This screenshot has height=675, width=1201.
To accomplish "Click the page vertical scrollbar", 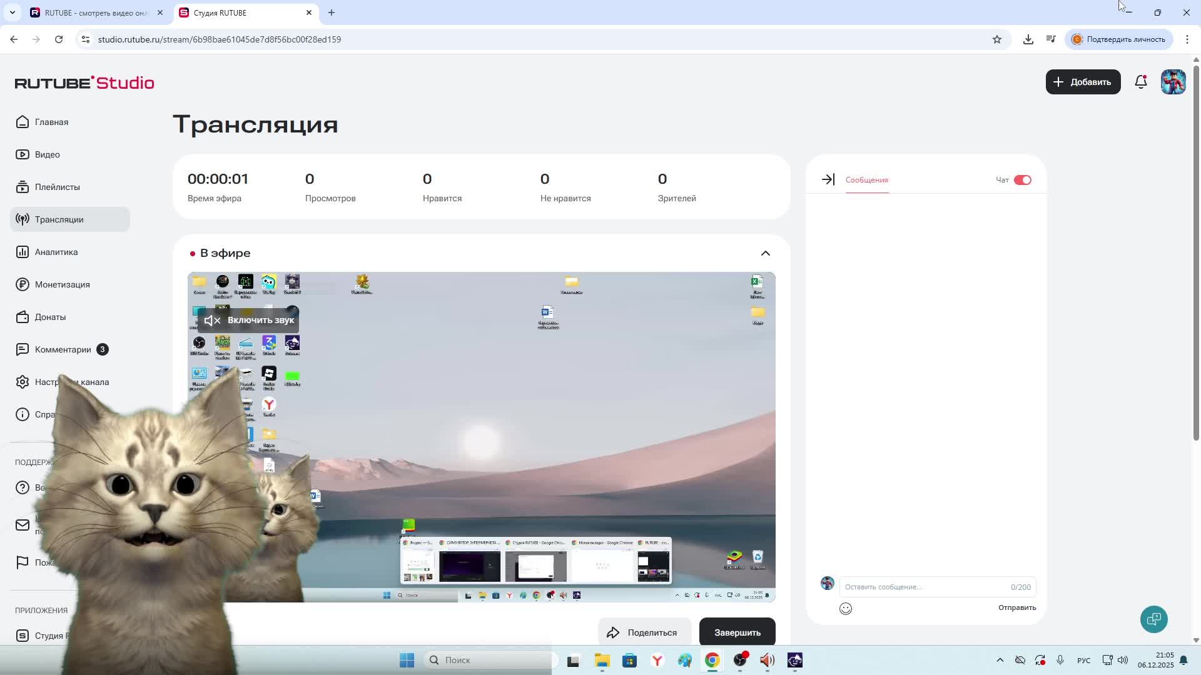I will click(x=1195, y=250).
